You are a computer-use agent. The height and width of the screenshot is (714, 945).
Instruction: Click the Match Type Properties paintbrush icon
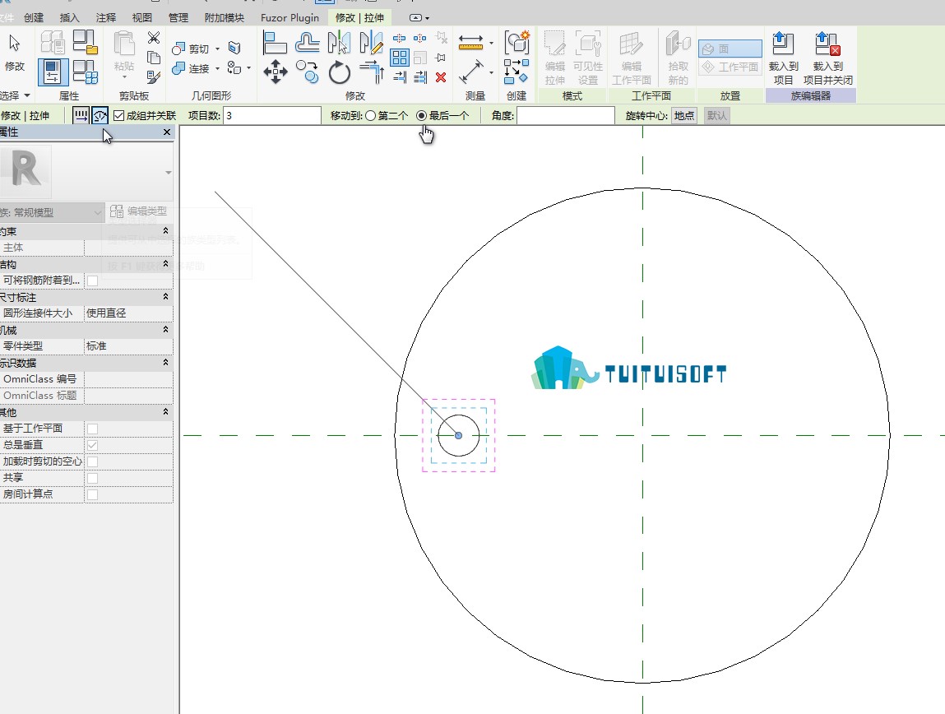(154, 77)
